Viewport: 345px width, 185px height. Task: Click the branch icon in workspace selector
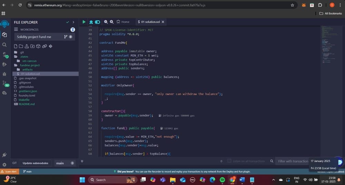point(66,37)
